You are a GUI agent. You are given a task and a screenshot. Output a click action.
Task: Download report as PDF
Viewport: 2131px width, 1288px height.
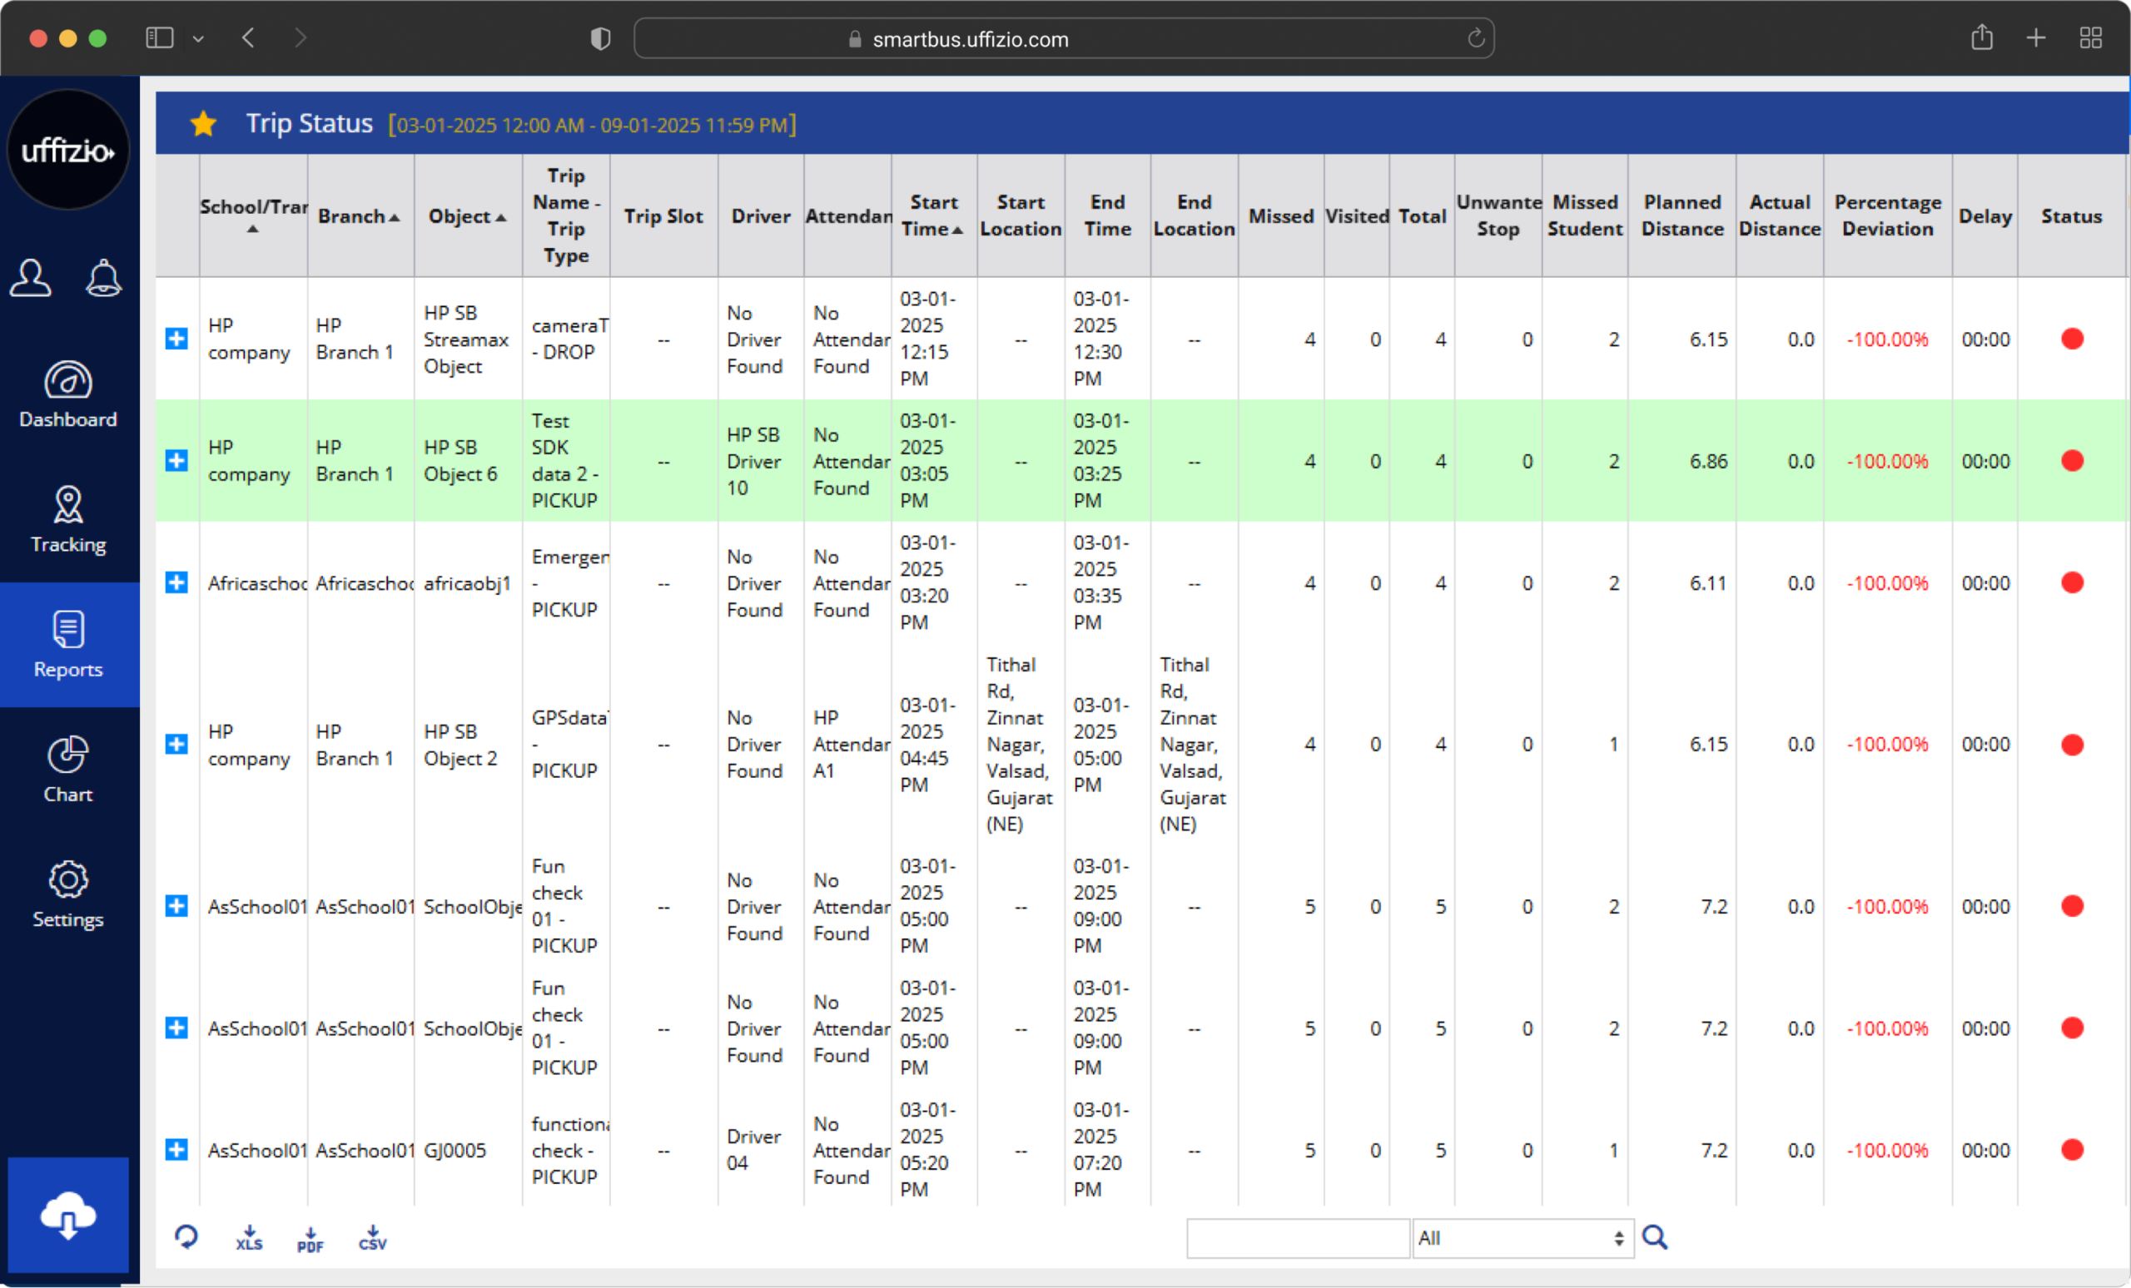(310, 1238)
